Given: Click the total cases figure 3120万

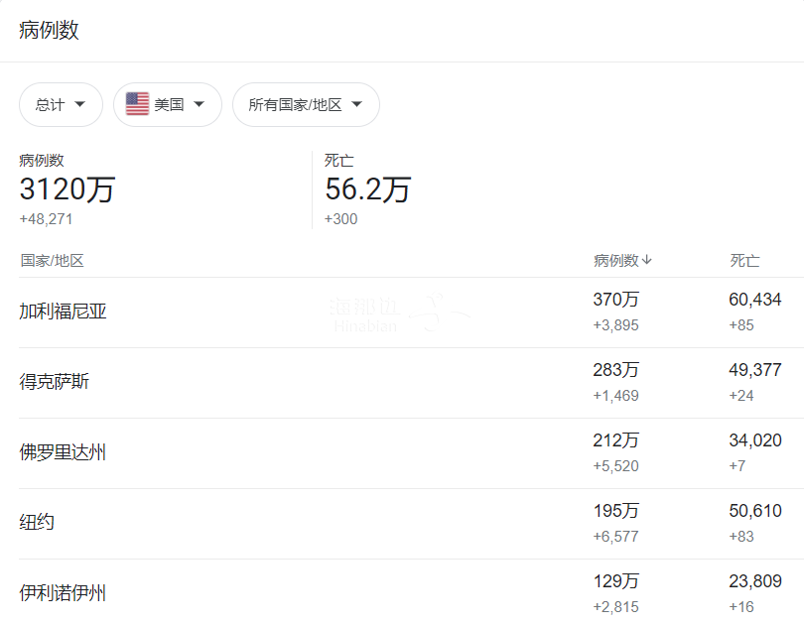Looking at the screenshot, I should coord(67,188).
